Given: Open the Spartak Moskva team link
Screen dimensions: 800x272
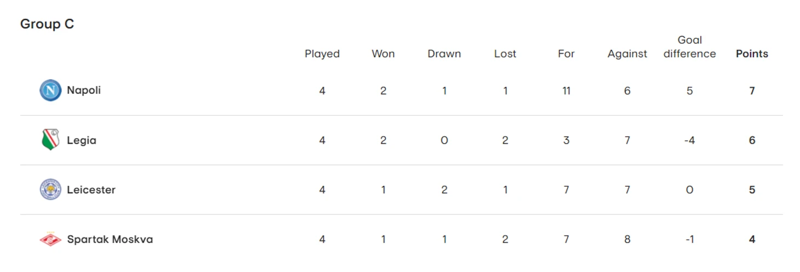Looking at the screenshot, I should [x=110, y=239].
